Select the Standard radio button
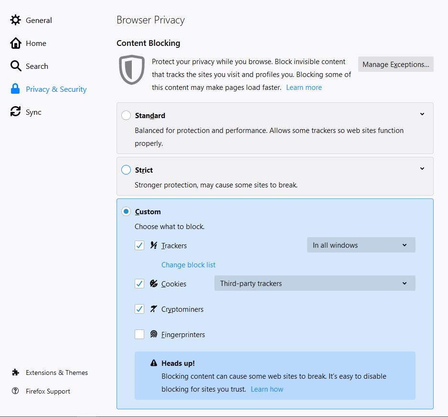448x417 pixels. pyautogui.click(x=126, y=115)
